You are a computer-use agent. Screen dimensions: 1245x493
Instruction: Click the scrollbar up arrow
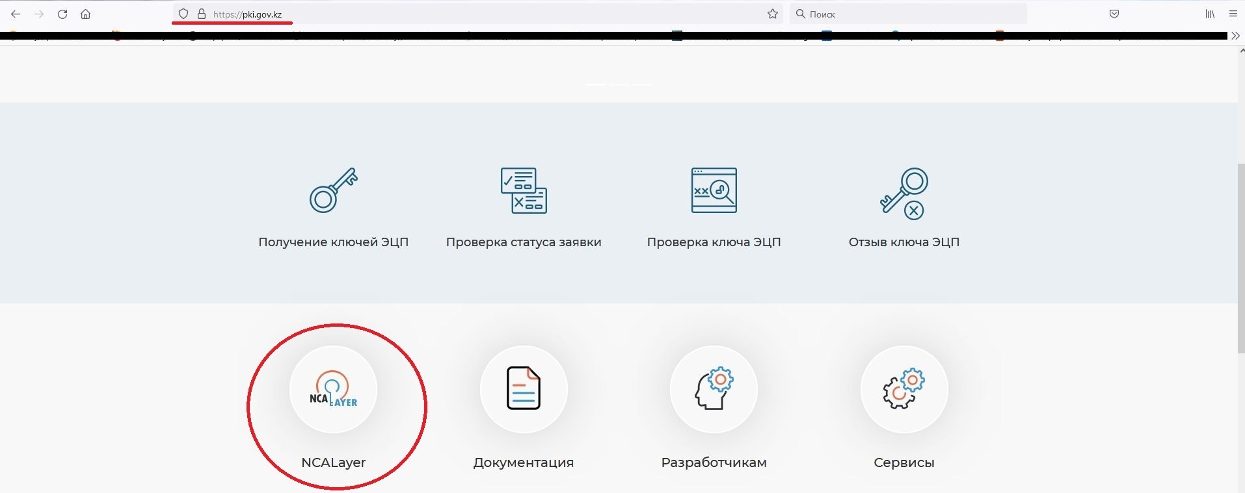pyautogui.click(x=1241, y=51)
